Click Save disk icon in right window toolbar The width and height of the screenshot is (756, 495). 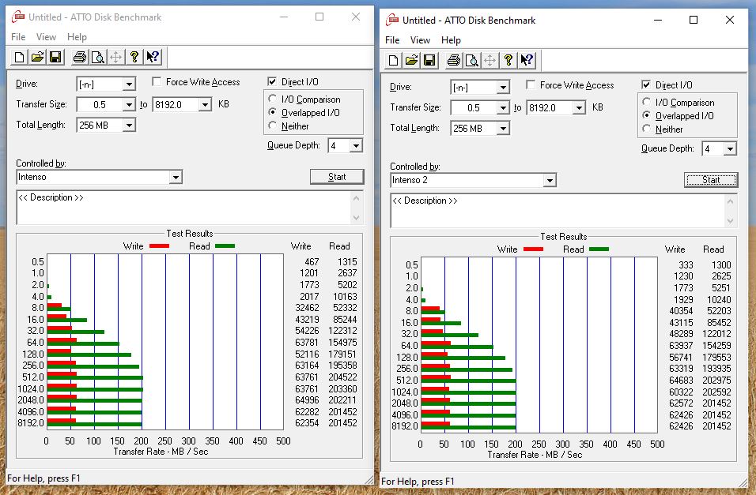coord(429,60)
